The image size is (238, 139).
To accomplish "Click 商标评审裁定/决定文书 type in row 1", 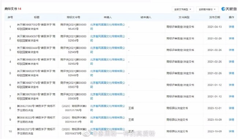I will point(180,27).
